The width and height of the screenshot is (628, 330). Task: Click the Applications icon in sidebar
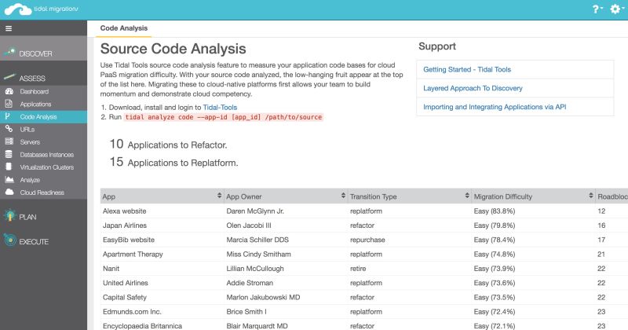coord(9,104)
